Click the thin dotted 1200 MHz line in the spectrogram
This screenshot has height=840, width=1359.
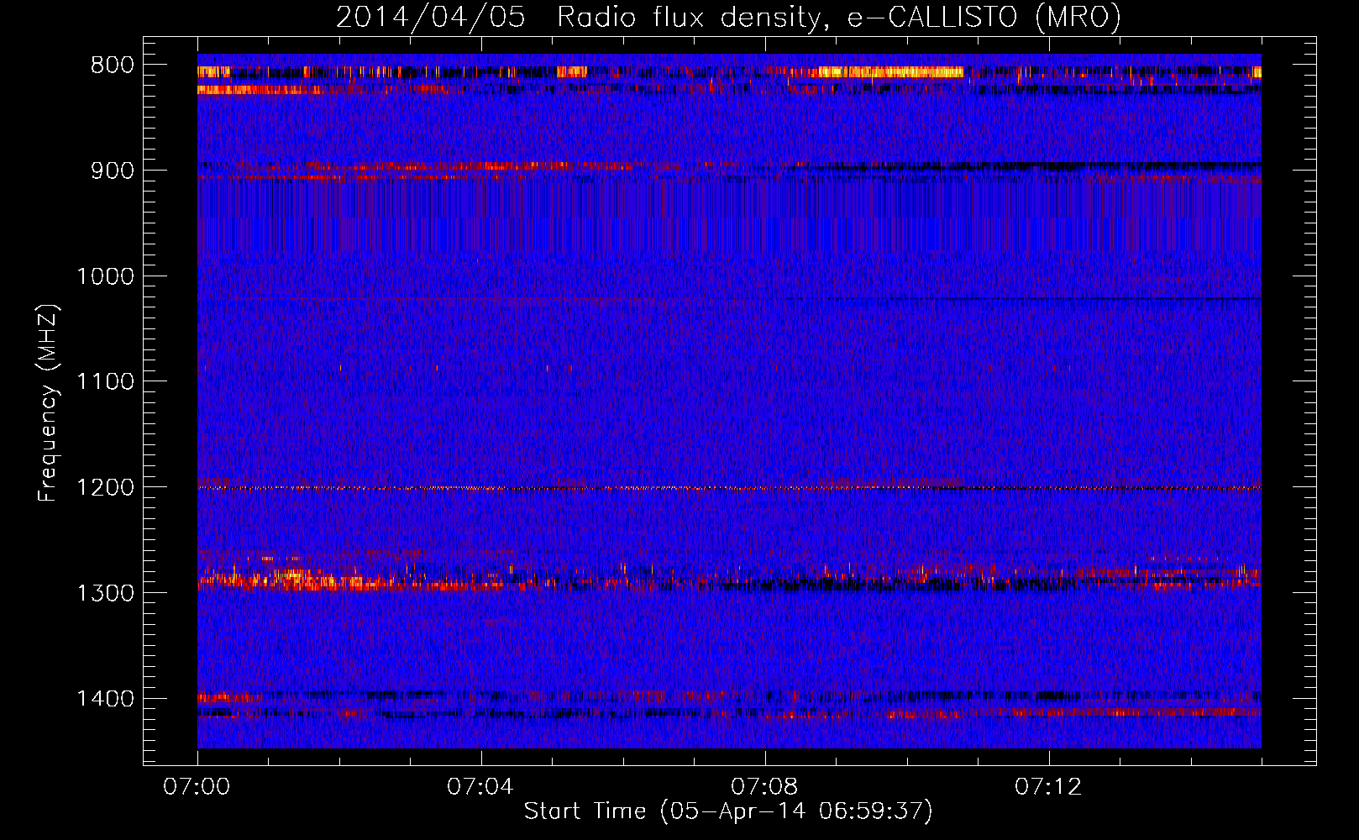click(729, 488)
